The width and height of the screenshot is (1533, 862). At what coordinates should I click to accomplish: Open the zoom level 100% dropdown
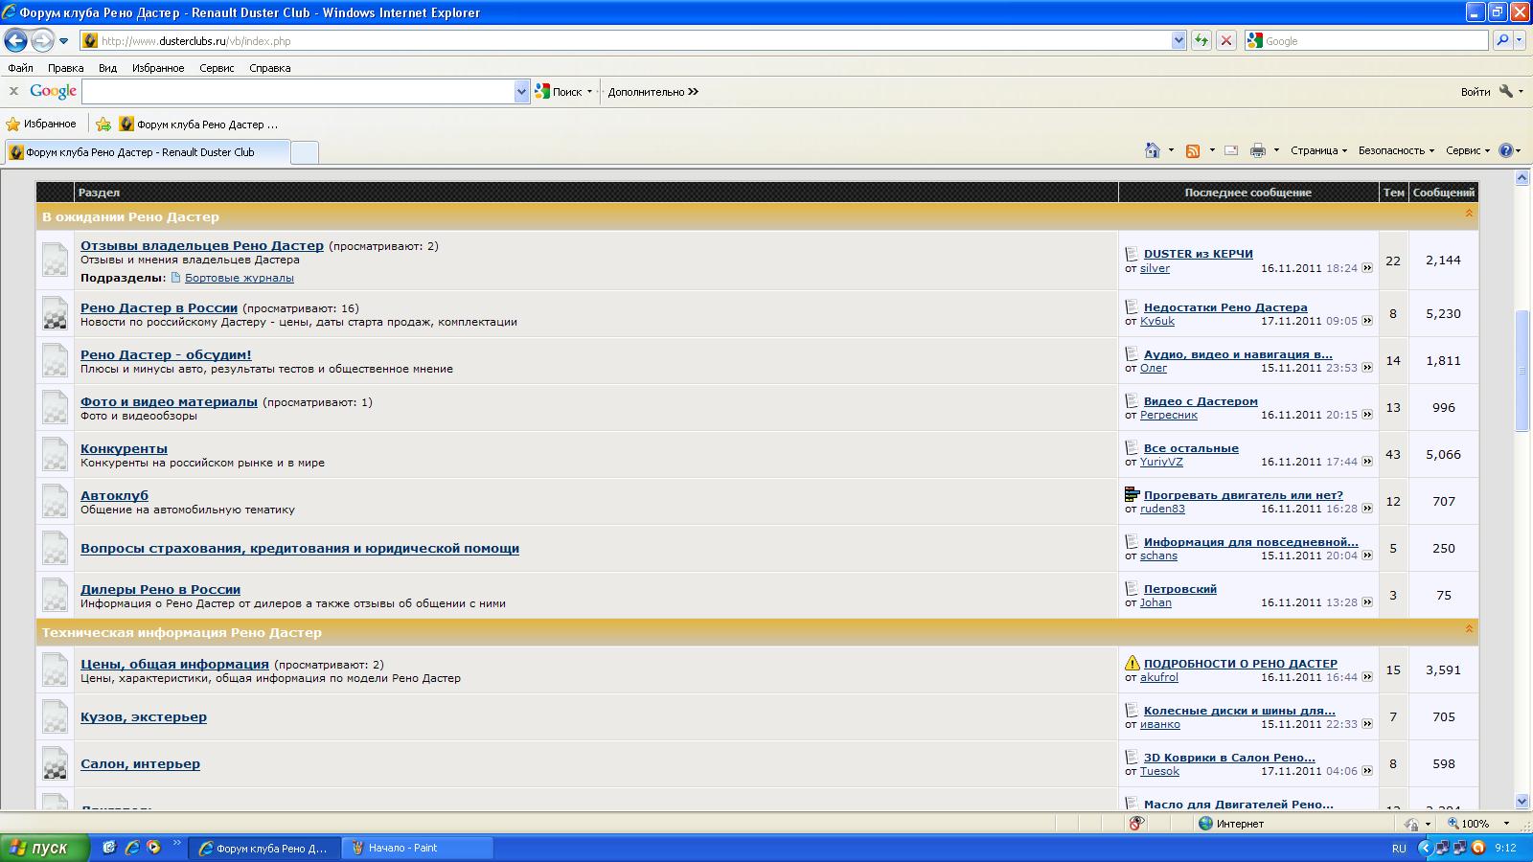[1506, 824]
